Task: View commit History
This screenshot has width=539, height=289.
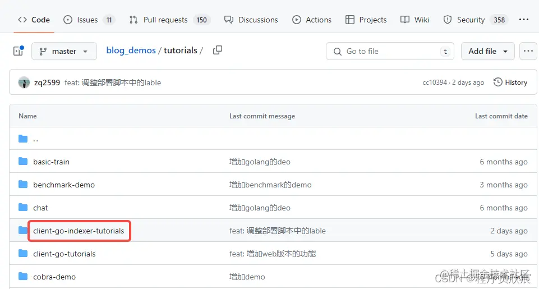Action: point(510,82)
